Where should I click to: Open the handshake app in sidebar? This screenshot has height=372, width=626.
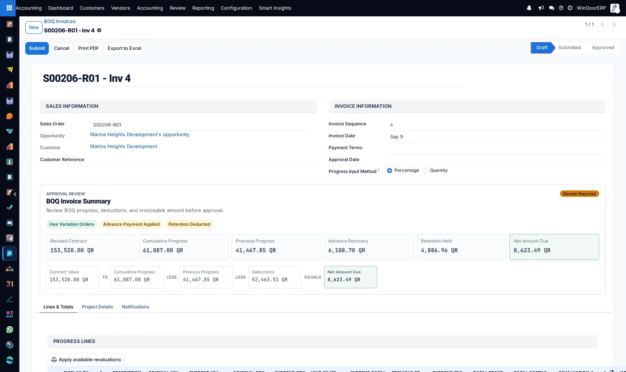tap(10, 131)
